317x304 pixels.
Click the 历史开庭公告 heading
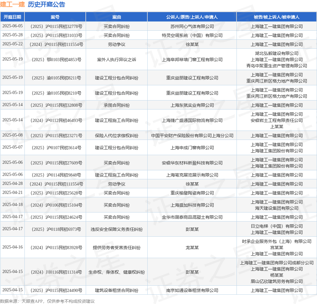pos(46,4)
